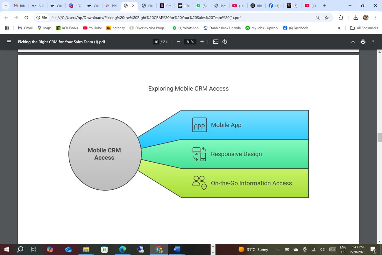The height and width of the screenshot is (255, 382).
Task: Open the Stanbic Bank Uganda bookmark
Action: [222, 28]
